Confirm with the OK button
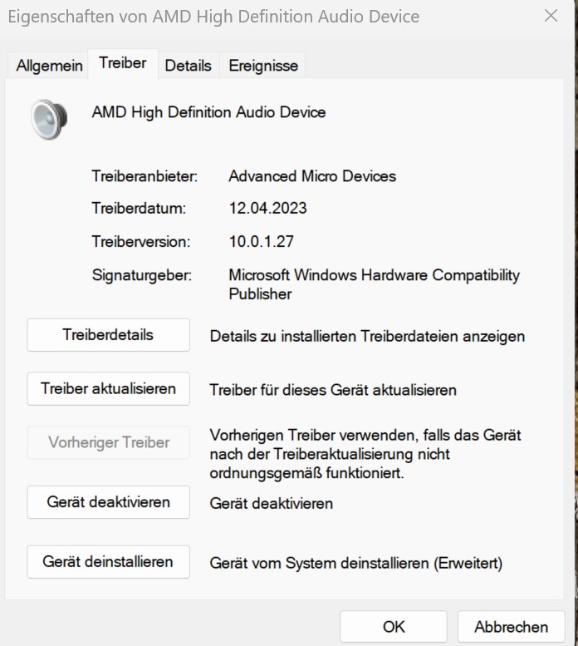The width and height of the screenshot is (578, 646). tap(394, 627)
